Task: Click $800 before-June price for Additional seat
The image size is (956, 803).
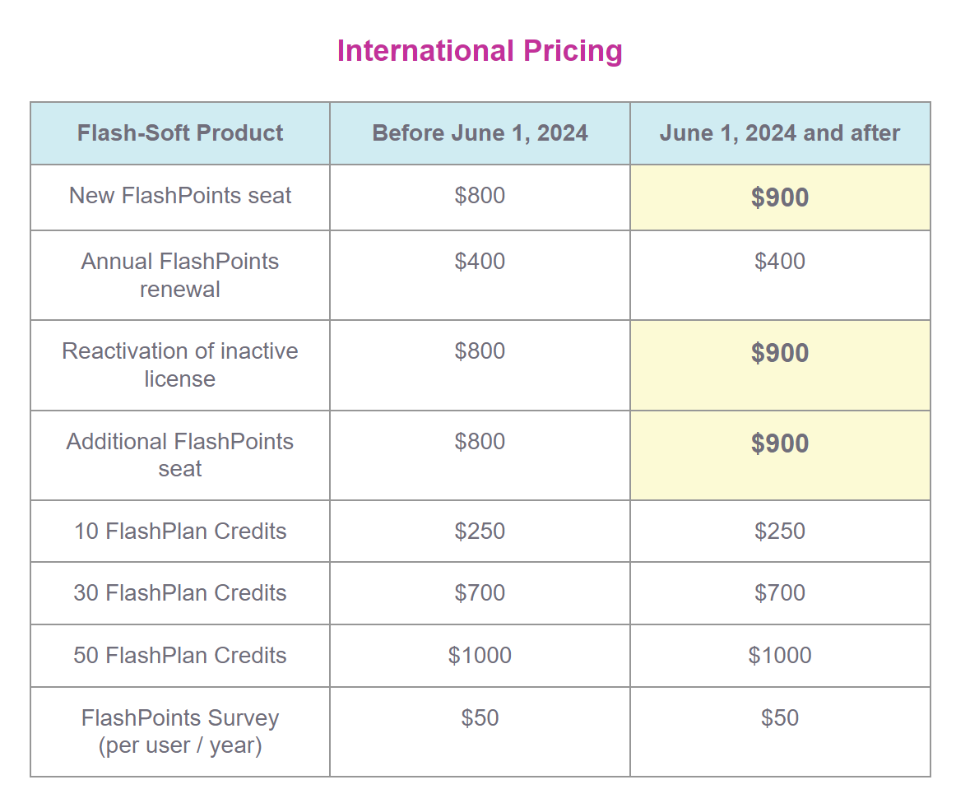Action: [480, 442]
